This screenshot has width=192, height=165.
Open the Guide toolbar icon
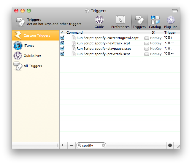tap(99, 20)
